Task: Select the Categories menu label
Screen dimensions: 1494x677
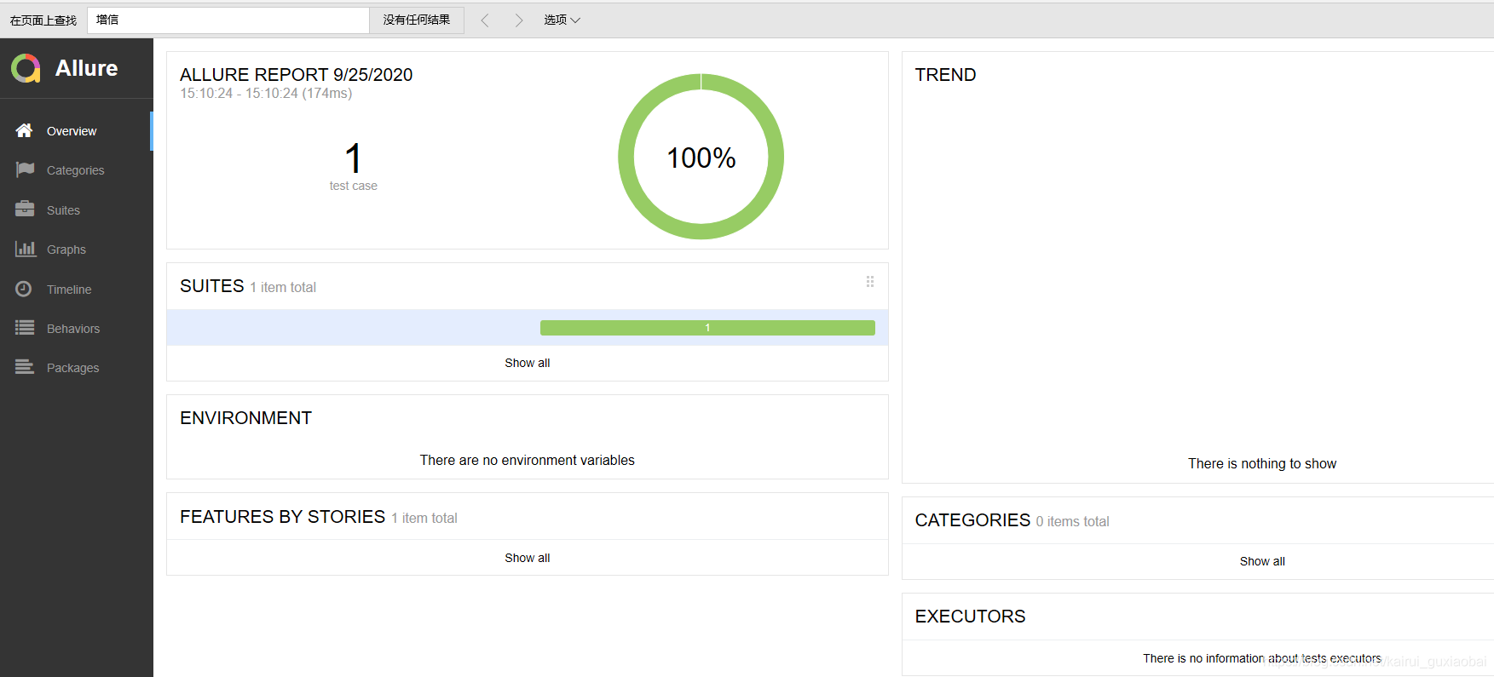Action: [75, 170]
